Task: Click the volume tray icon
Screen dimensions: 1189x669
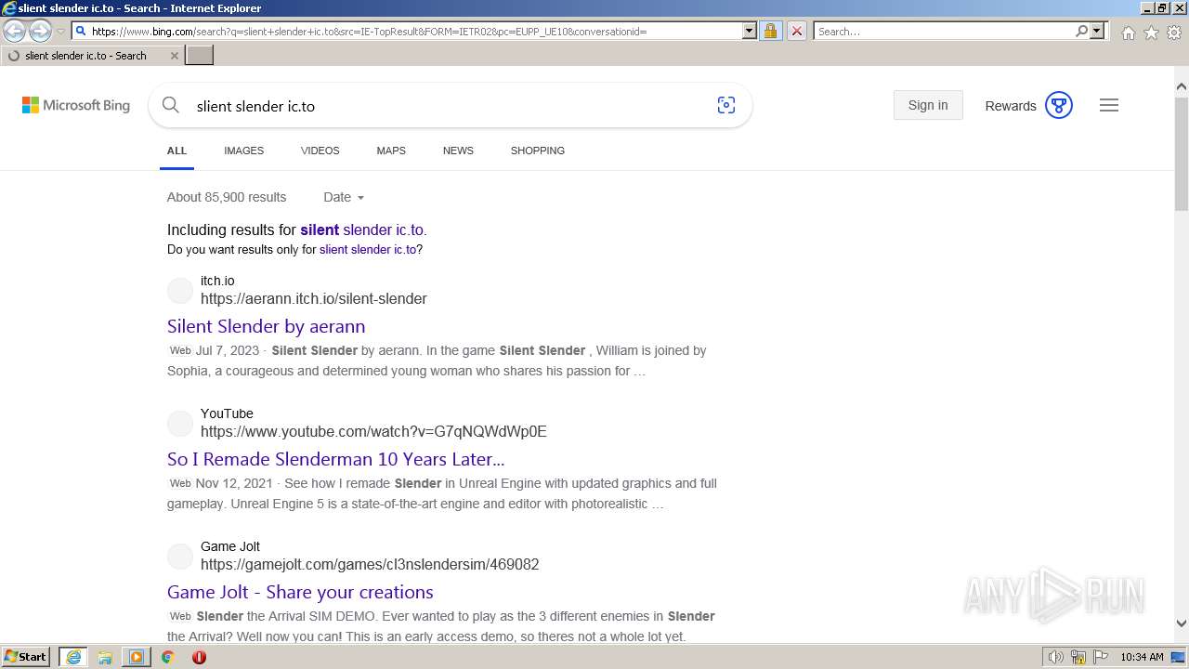Action: click(1056, 657)
